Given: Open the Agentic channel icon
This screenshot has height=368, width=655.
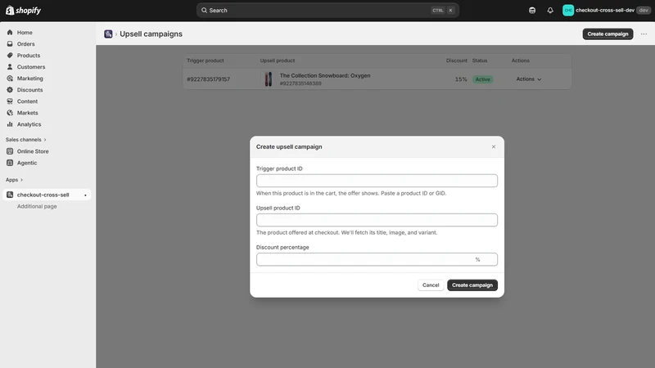Looking at the screenshot, I should click(x=10, y=163).
